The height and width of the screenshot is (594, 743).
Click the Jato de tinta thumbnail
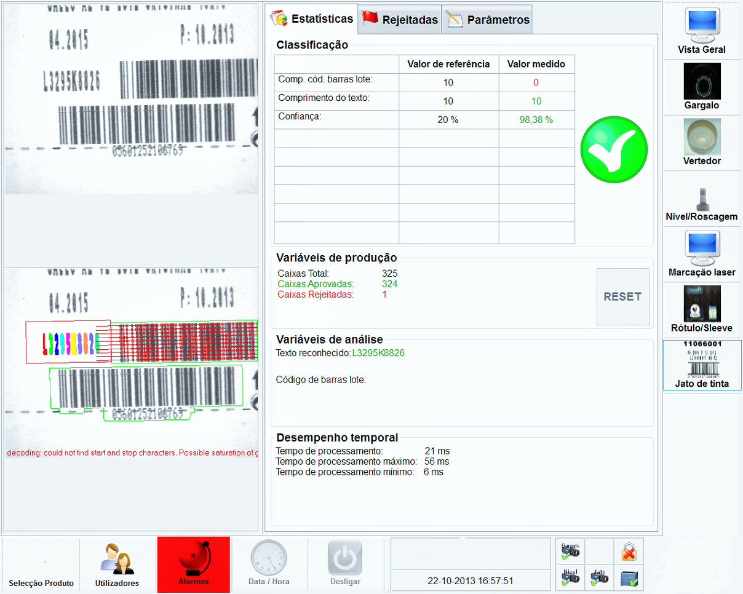[x=702, y=365]
